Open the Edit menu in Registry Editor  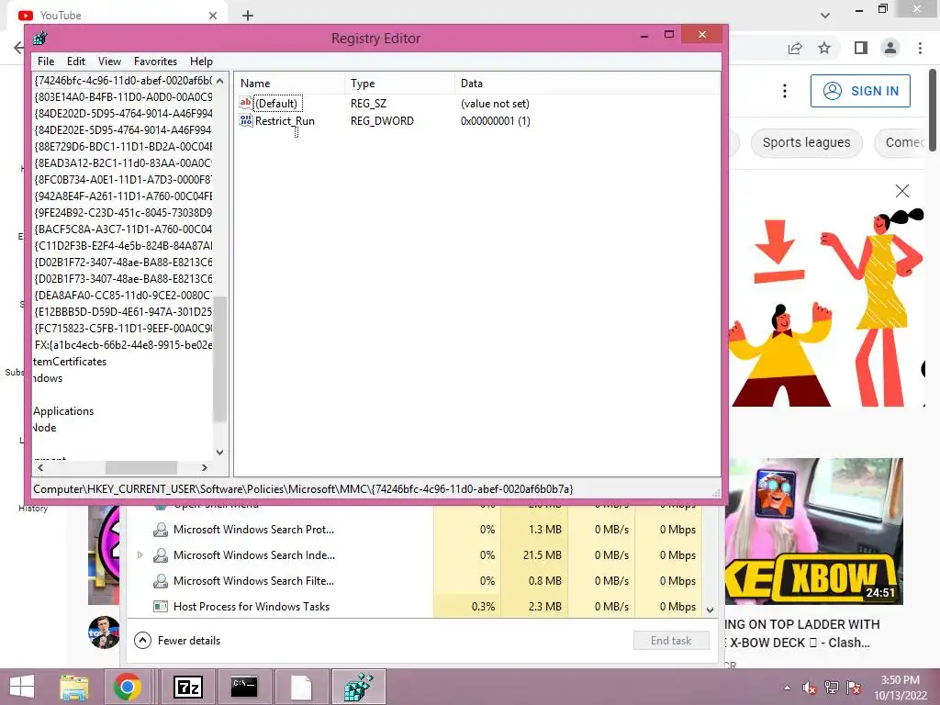pos(75,62)
